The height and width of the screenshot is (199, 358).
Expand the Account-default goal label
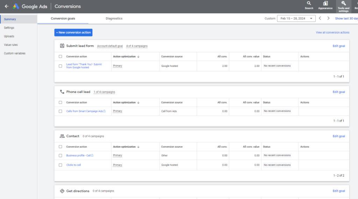click(x=110, y=46)
